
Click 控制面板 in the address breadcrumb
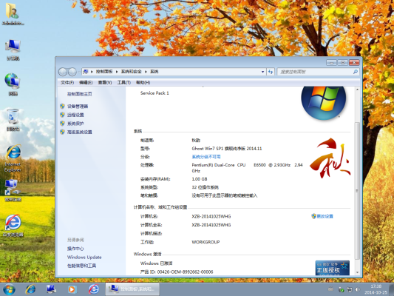point(104,72)
